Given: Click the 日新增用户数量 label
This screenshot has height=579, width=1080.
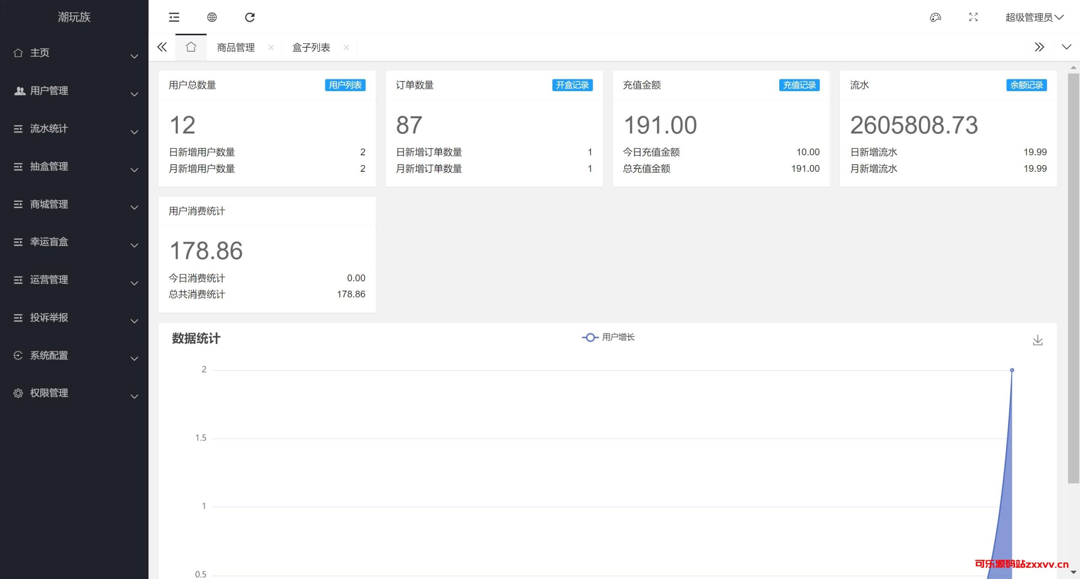Looking at the screenshot, I should (x=202, y=152).
